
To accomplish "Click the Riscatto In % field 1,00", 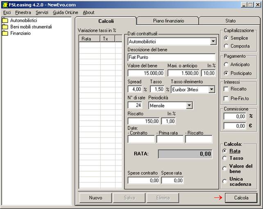I will (x=168, y=121).
